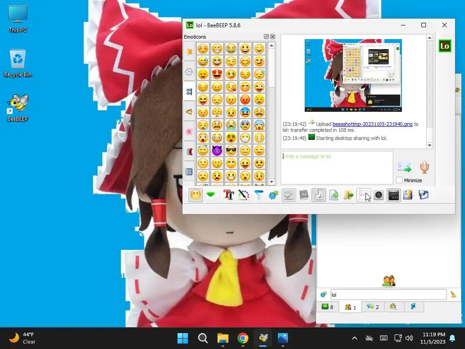This screenshot has width=465, height=349.
Task: Click the floppy with pencil icon
Action: point(408,195)
